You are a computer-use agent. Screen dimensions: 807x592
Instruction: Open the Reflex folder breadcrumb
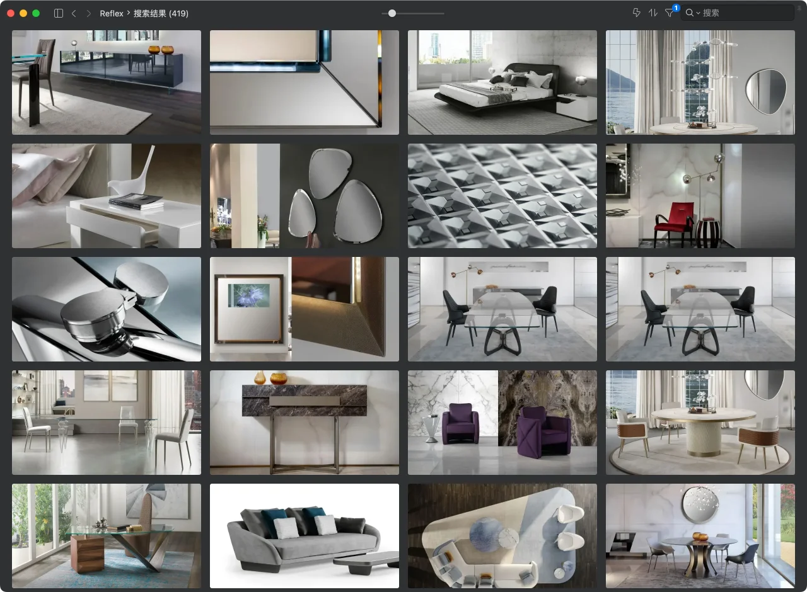[112, 13]
